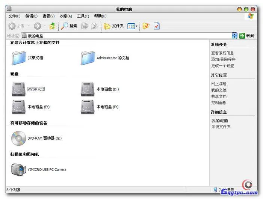Click 更改一个设置 link
This screenshot has height=199, width=263.
click(222, 66)
